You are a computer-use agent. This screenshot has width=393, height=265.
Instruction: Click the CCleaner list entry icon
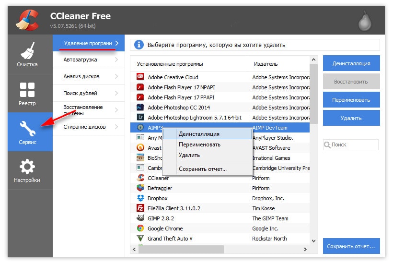tap(140, 178)
